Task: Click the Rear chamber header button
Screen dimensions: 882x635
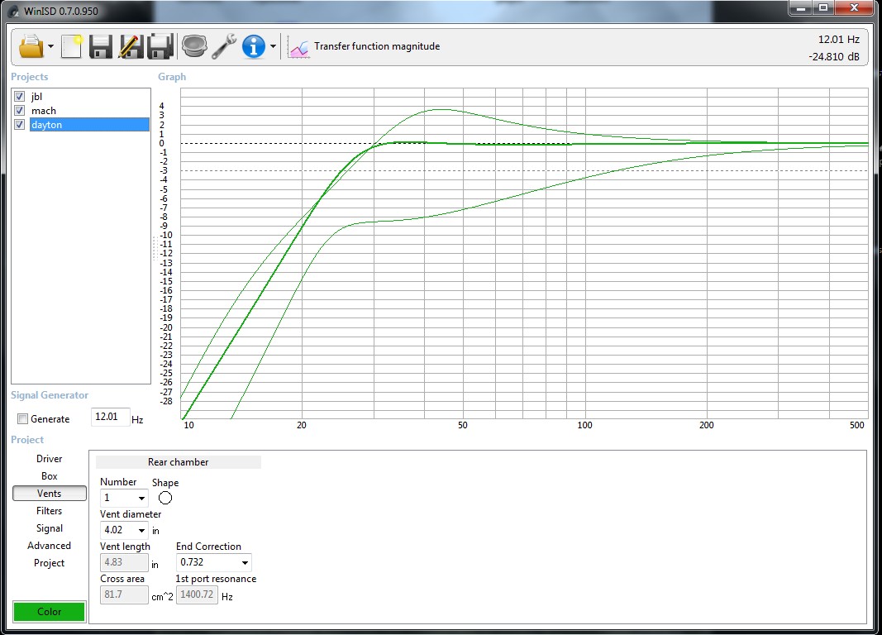Action: coord(179,461)
